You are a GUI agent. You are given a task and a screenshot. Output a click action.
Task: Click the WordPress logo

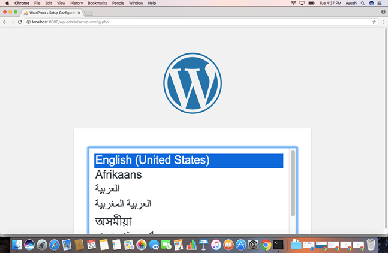click(x=193, y=83)
